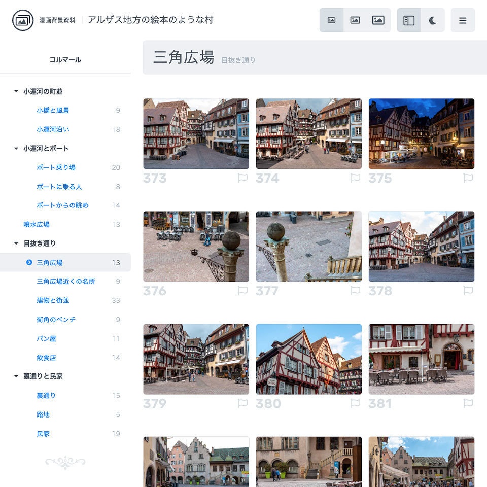
Task: Flag image 381
Action: click(x=468, y=403)
